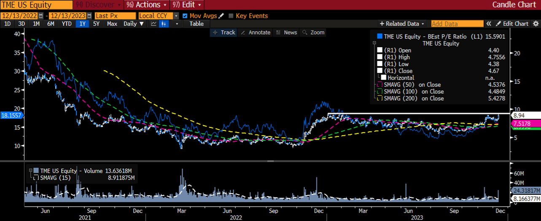Open the Actions menu
541x221 pixels.
coord(146,5)
